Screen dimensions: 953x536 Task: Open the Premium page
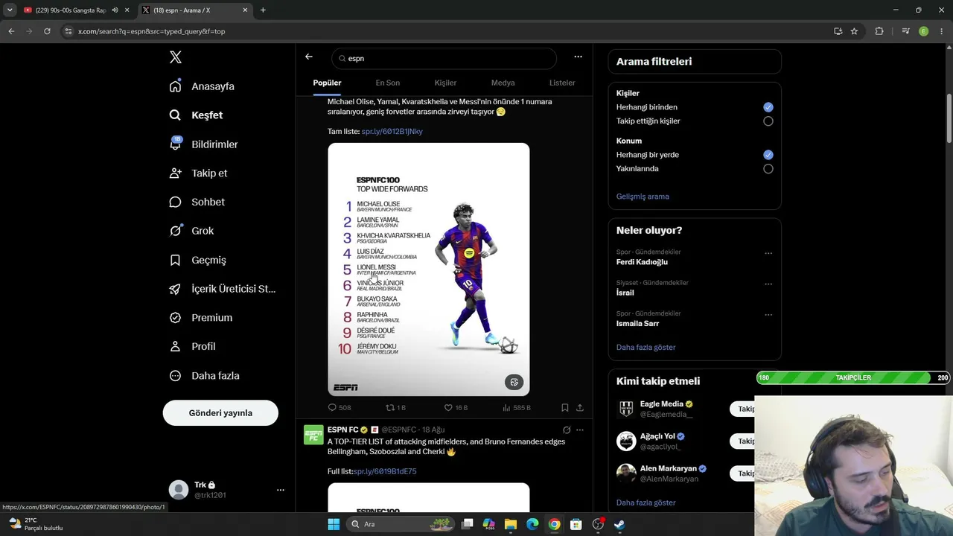[200, 318]
